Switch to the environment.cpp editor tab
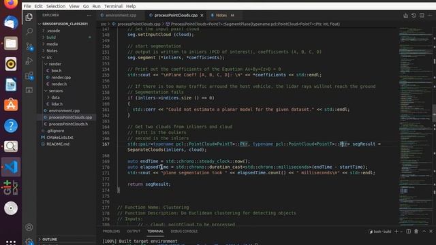Viewport: 436px width, 245px height. point(121,15)
